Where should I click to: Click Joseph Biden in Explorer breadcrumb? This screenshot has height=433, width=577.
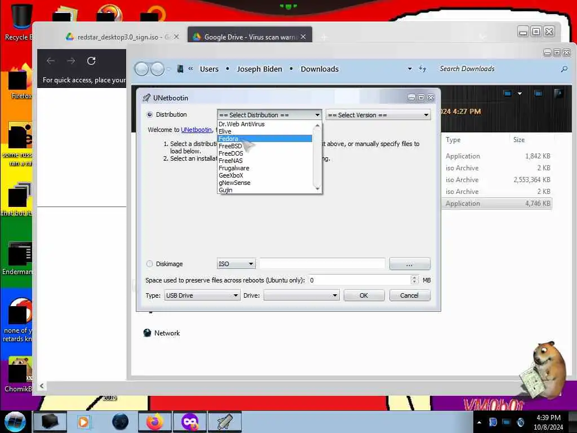click(x=259, y=69)
